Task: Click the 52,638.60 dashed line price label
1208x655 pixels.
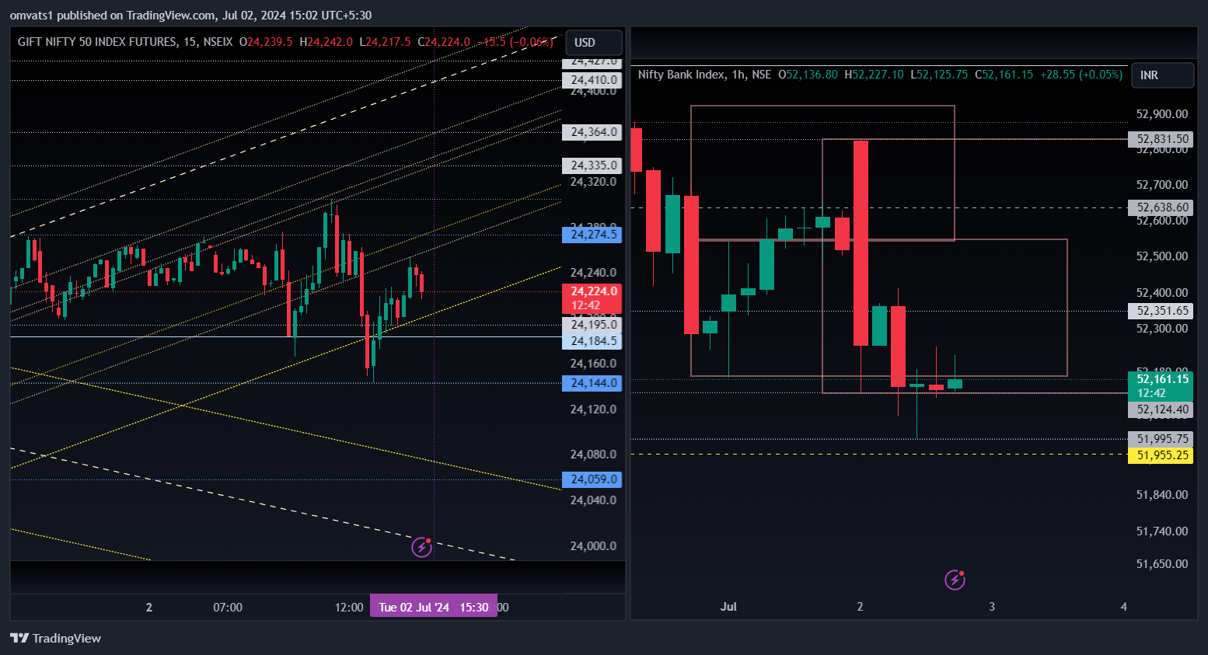Action: [1161, 207]
